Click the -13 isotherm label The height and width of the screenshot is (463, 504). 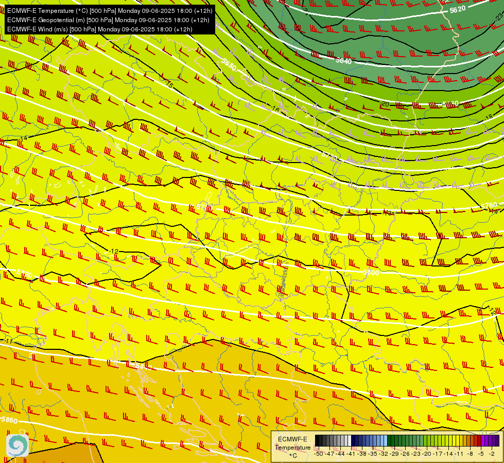coord(388,212)
